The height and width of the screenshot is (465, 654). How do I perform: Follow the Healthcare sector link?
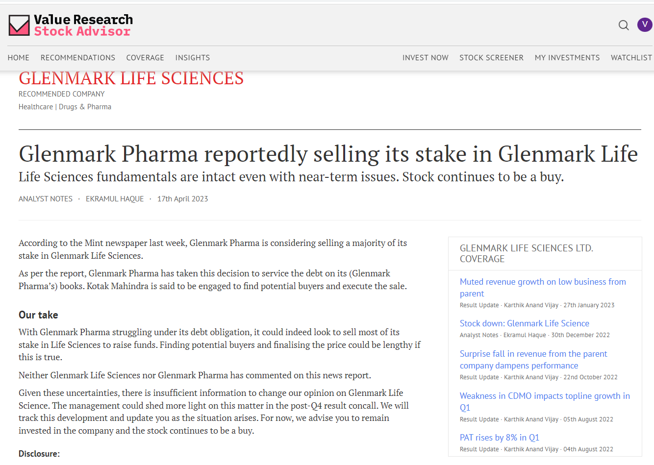(36, 107)
